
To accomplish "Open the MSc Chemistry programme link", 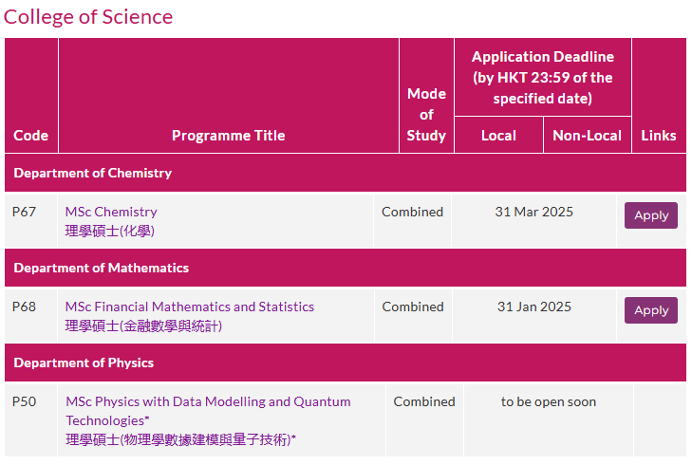I will tap(111, 212).
